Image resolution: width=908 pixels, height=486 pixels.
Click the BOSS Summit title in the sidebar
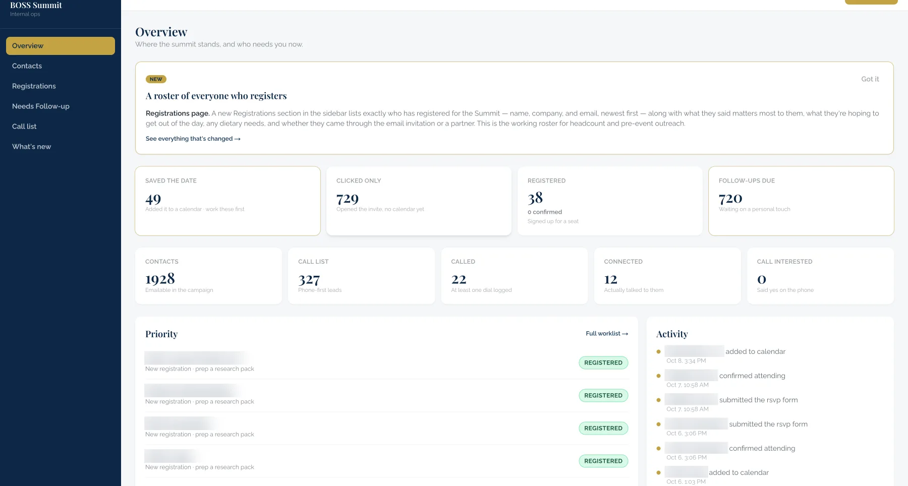(36, 5)
